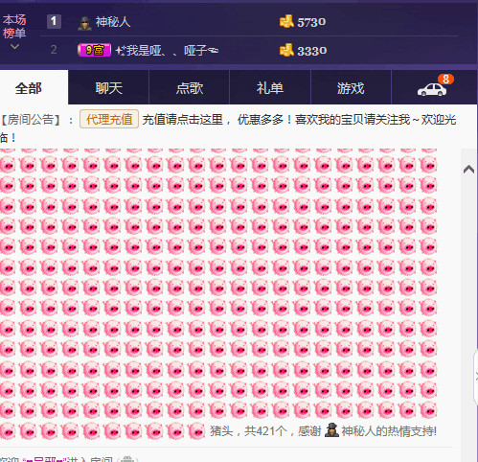Click 神秘人 avatar in the pig gift message
The image size is (478, 462).
(x=331, y=430)
